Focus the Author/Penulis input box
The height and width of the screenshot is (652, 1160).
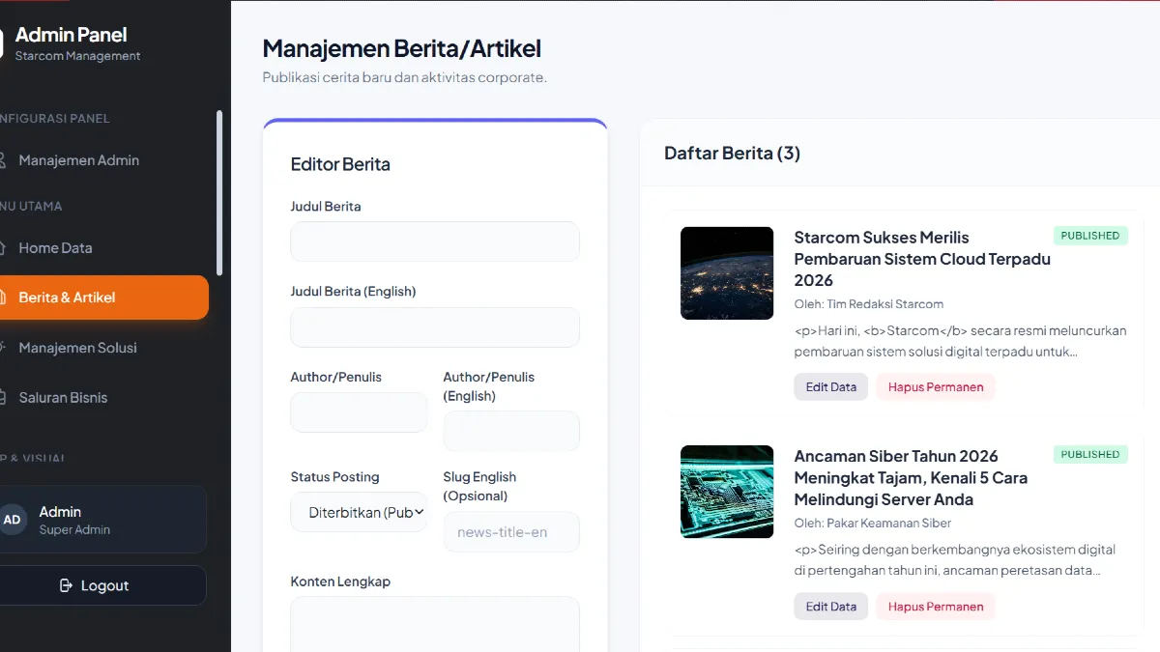pyautogui.click(x=359, y=412)
